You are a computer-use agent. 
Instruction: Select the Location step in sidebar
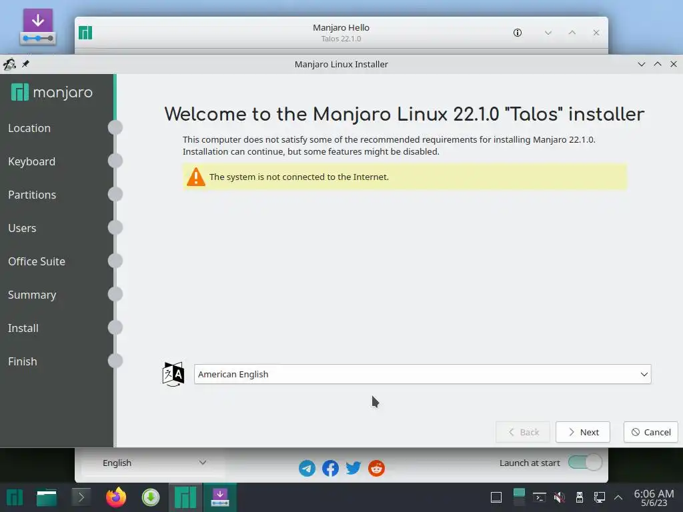[x=29, y=128]
